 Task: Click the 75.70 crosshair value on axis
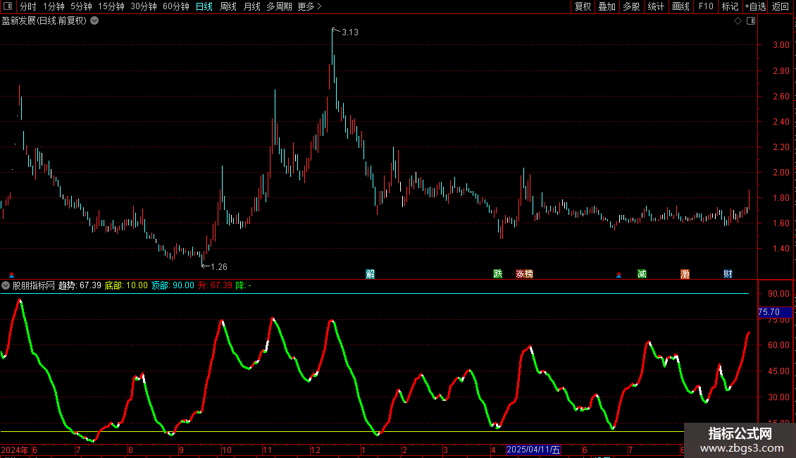coord(775,312)
